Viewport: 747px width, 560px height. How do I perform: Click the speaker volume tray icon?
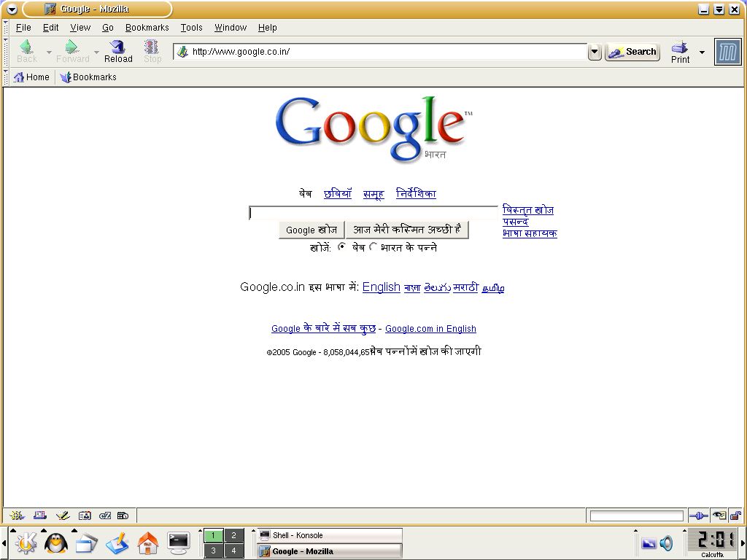666,542
